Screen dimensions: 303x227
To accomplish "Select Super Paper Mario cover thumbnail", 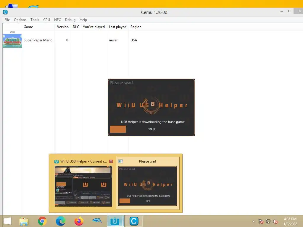I will [x=12, y=41].
